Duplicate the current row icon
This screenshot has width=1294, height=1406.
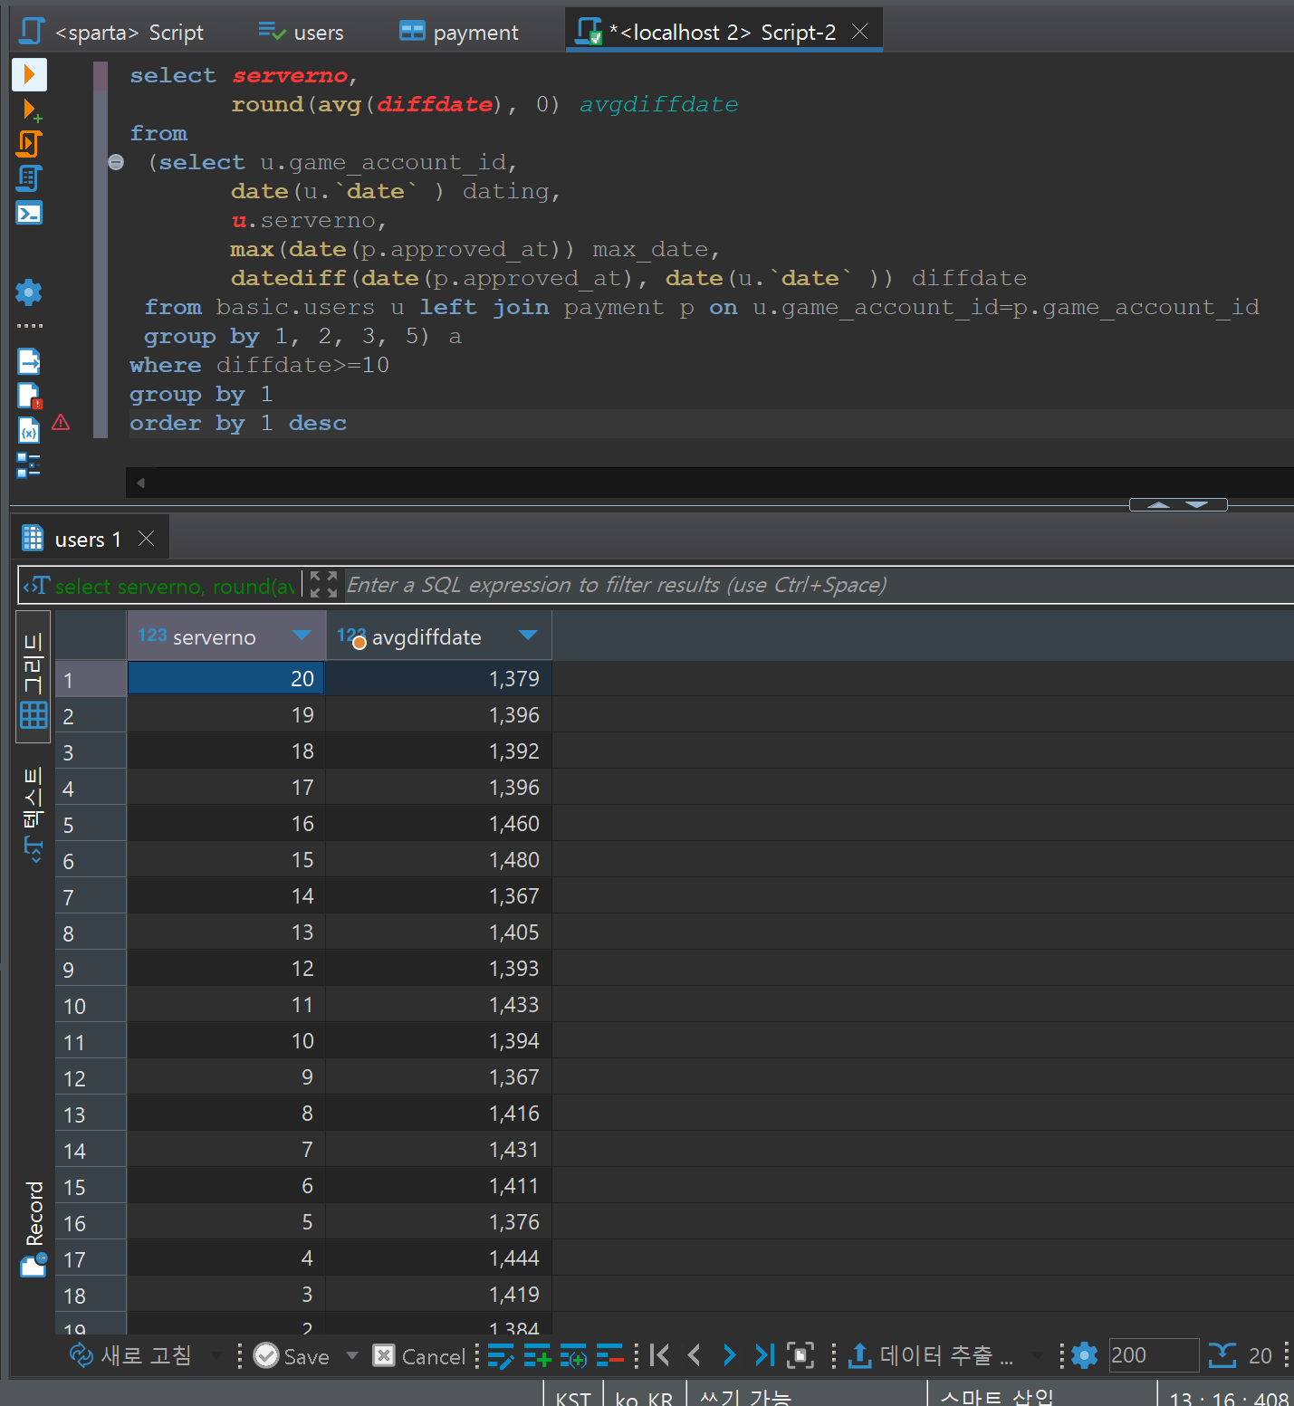tap(573, 1355)
